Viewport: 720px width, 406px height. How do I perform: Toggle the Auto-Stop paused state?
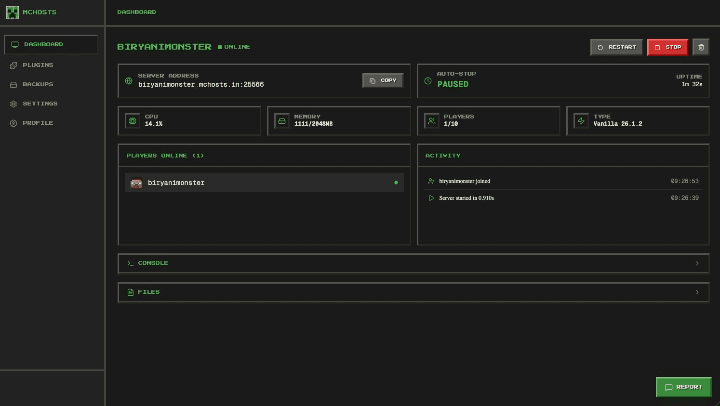[453, 84]
